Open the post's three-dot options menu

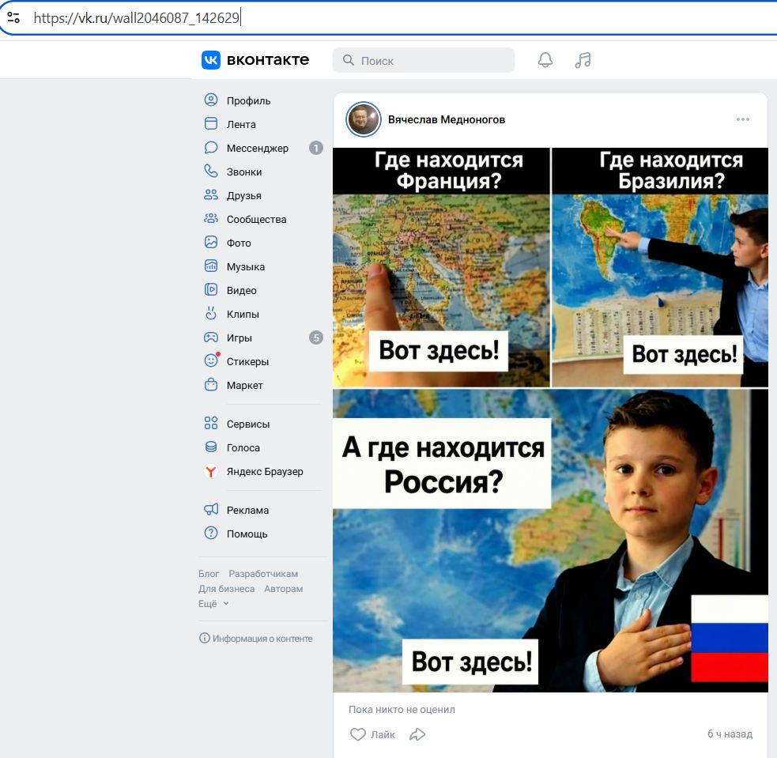(743, 119)
